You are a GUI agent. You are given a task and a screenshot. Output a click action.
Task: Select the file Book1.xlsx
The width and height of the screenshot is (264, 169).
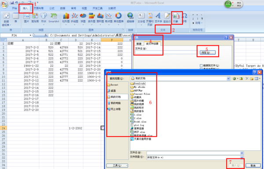point(139,122)
